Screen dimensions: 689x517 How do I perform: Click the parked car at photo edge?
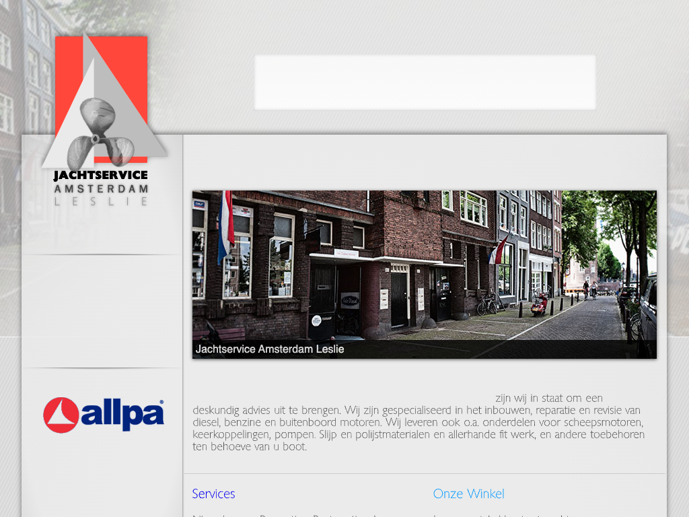[x=647, y=316]
